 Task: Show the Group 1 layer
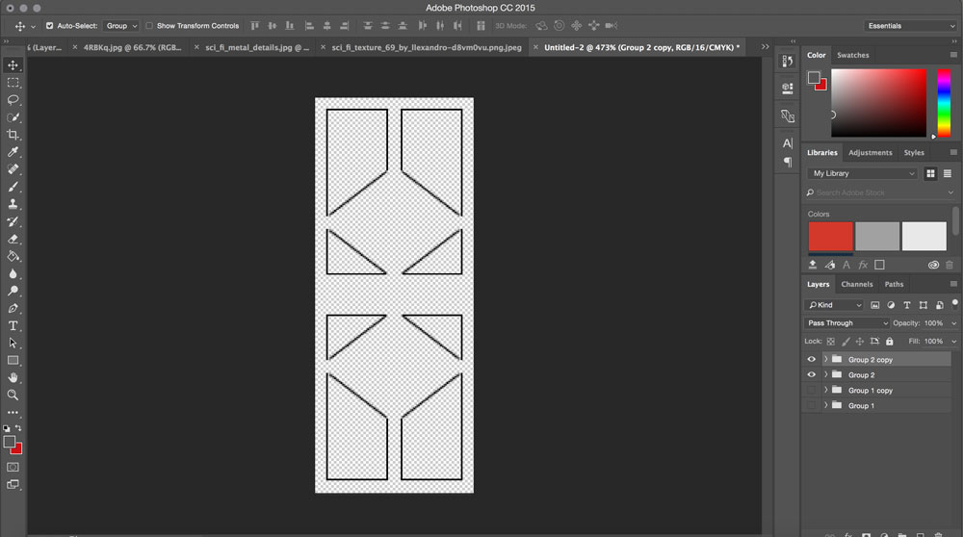[x=811, y=406]
